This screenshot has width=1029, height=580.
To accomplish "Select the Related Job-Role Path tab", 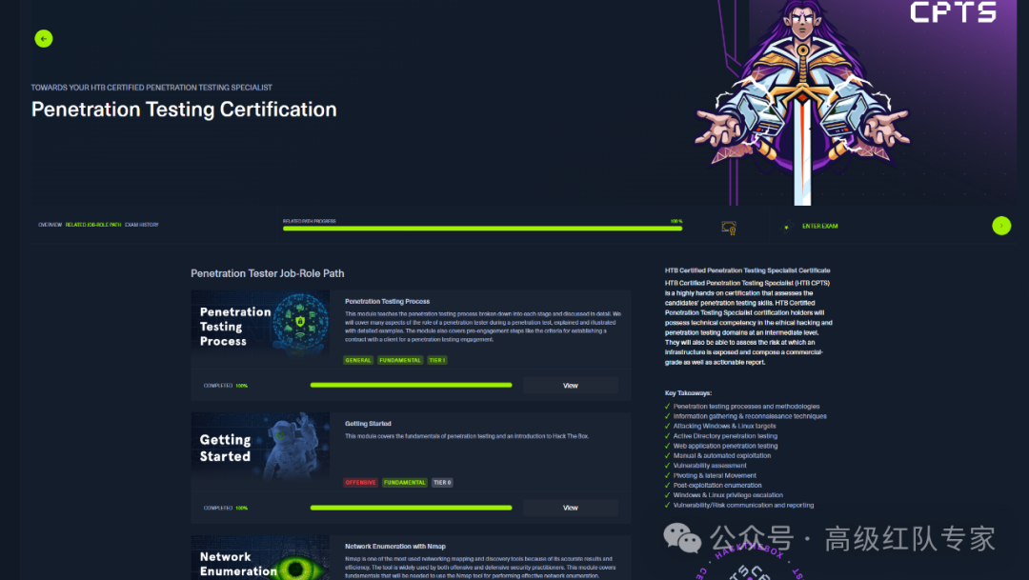I will tap(93, 225).
